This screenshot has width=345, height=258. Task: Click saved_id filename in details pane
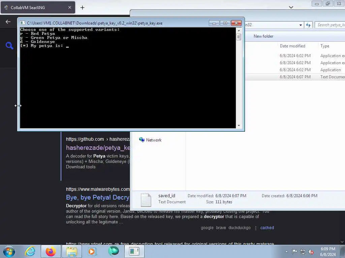(166, 196)
